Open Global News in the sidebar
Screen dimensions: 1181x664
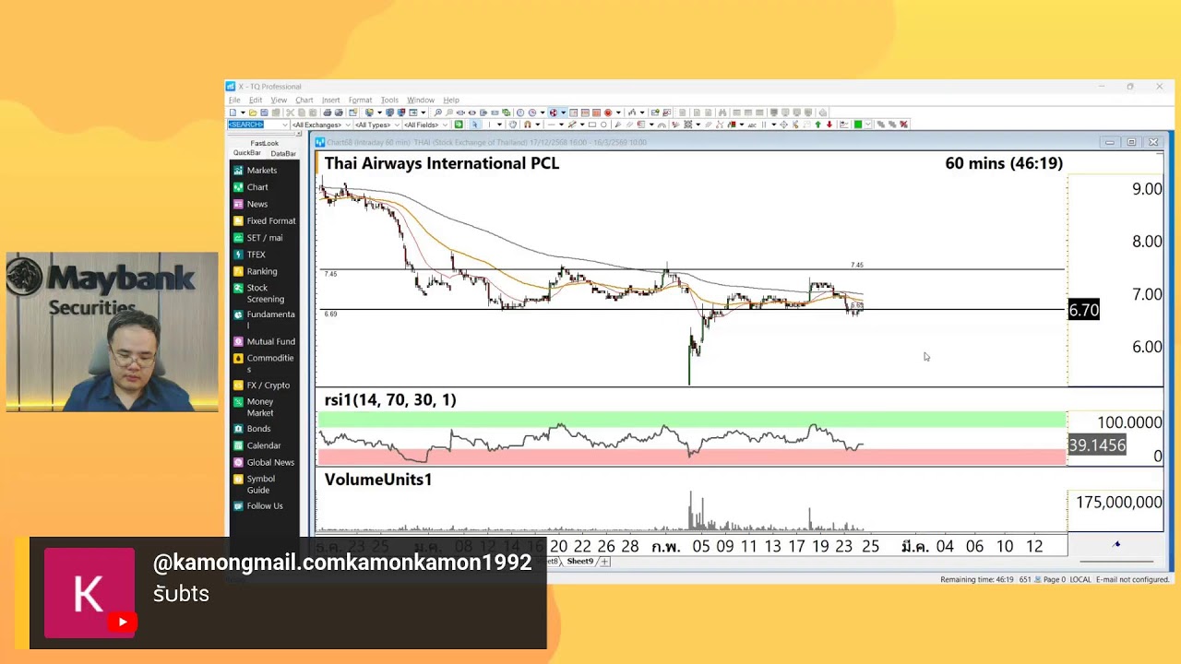coord(270,462)
